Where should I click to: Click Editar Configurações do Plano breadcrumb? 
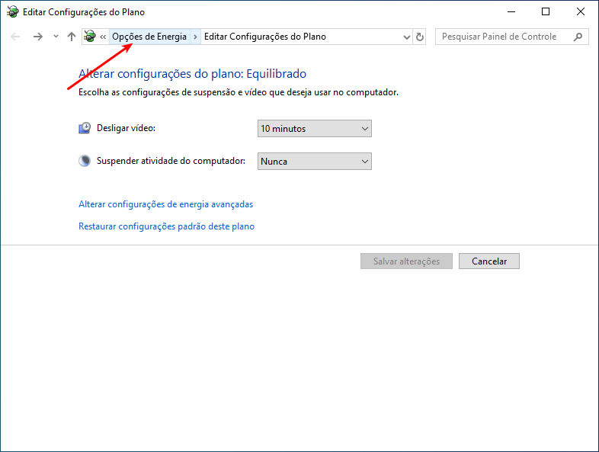coord(265,37)
